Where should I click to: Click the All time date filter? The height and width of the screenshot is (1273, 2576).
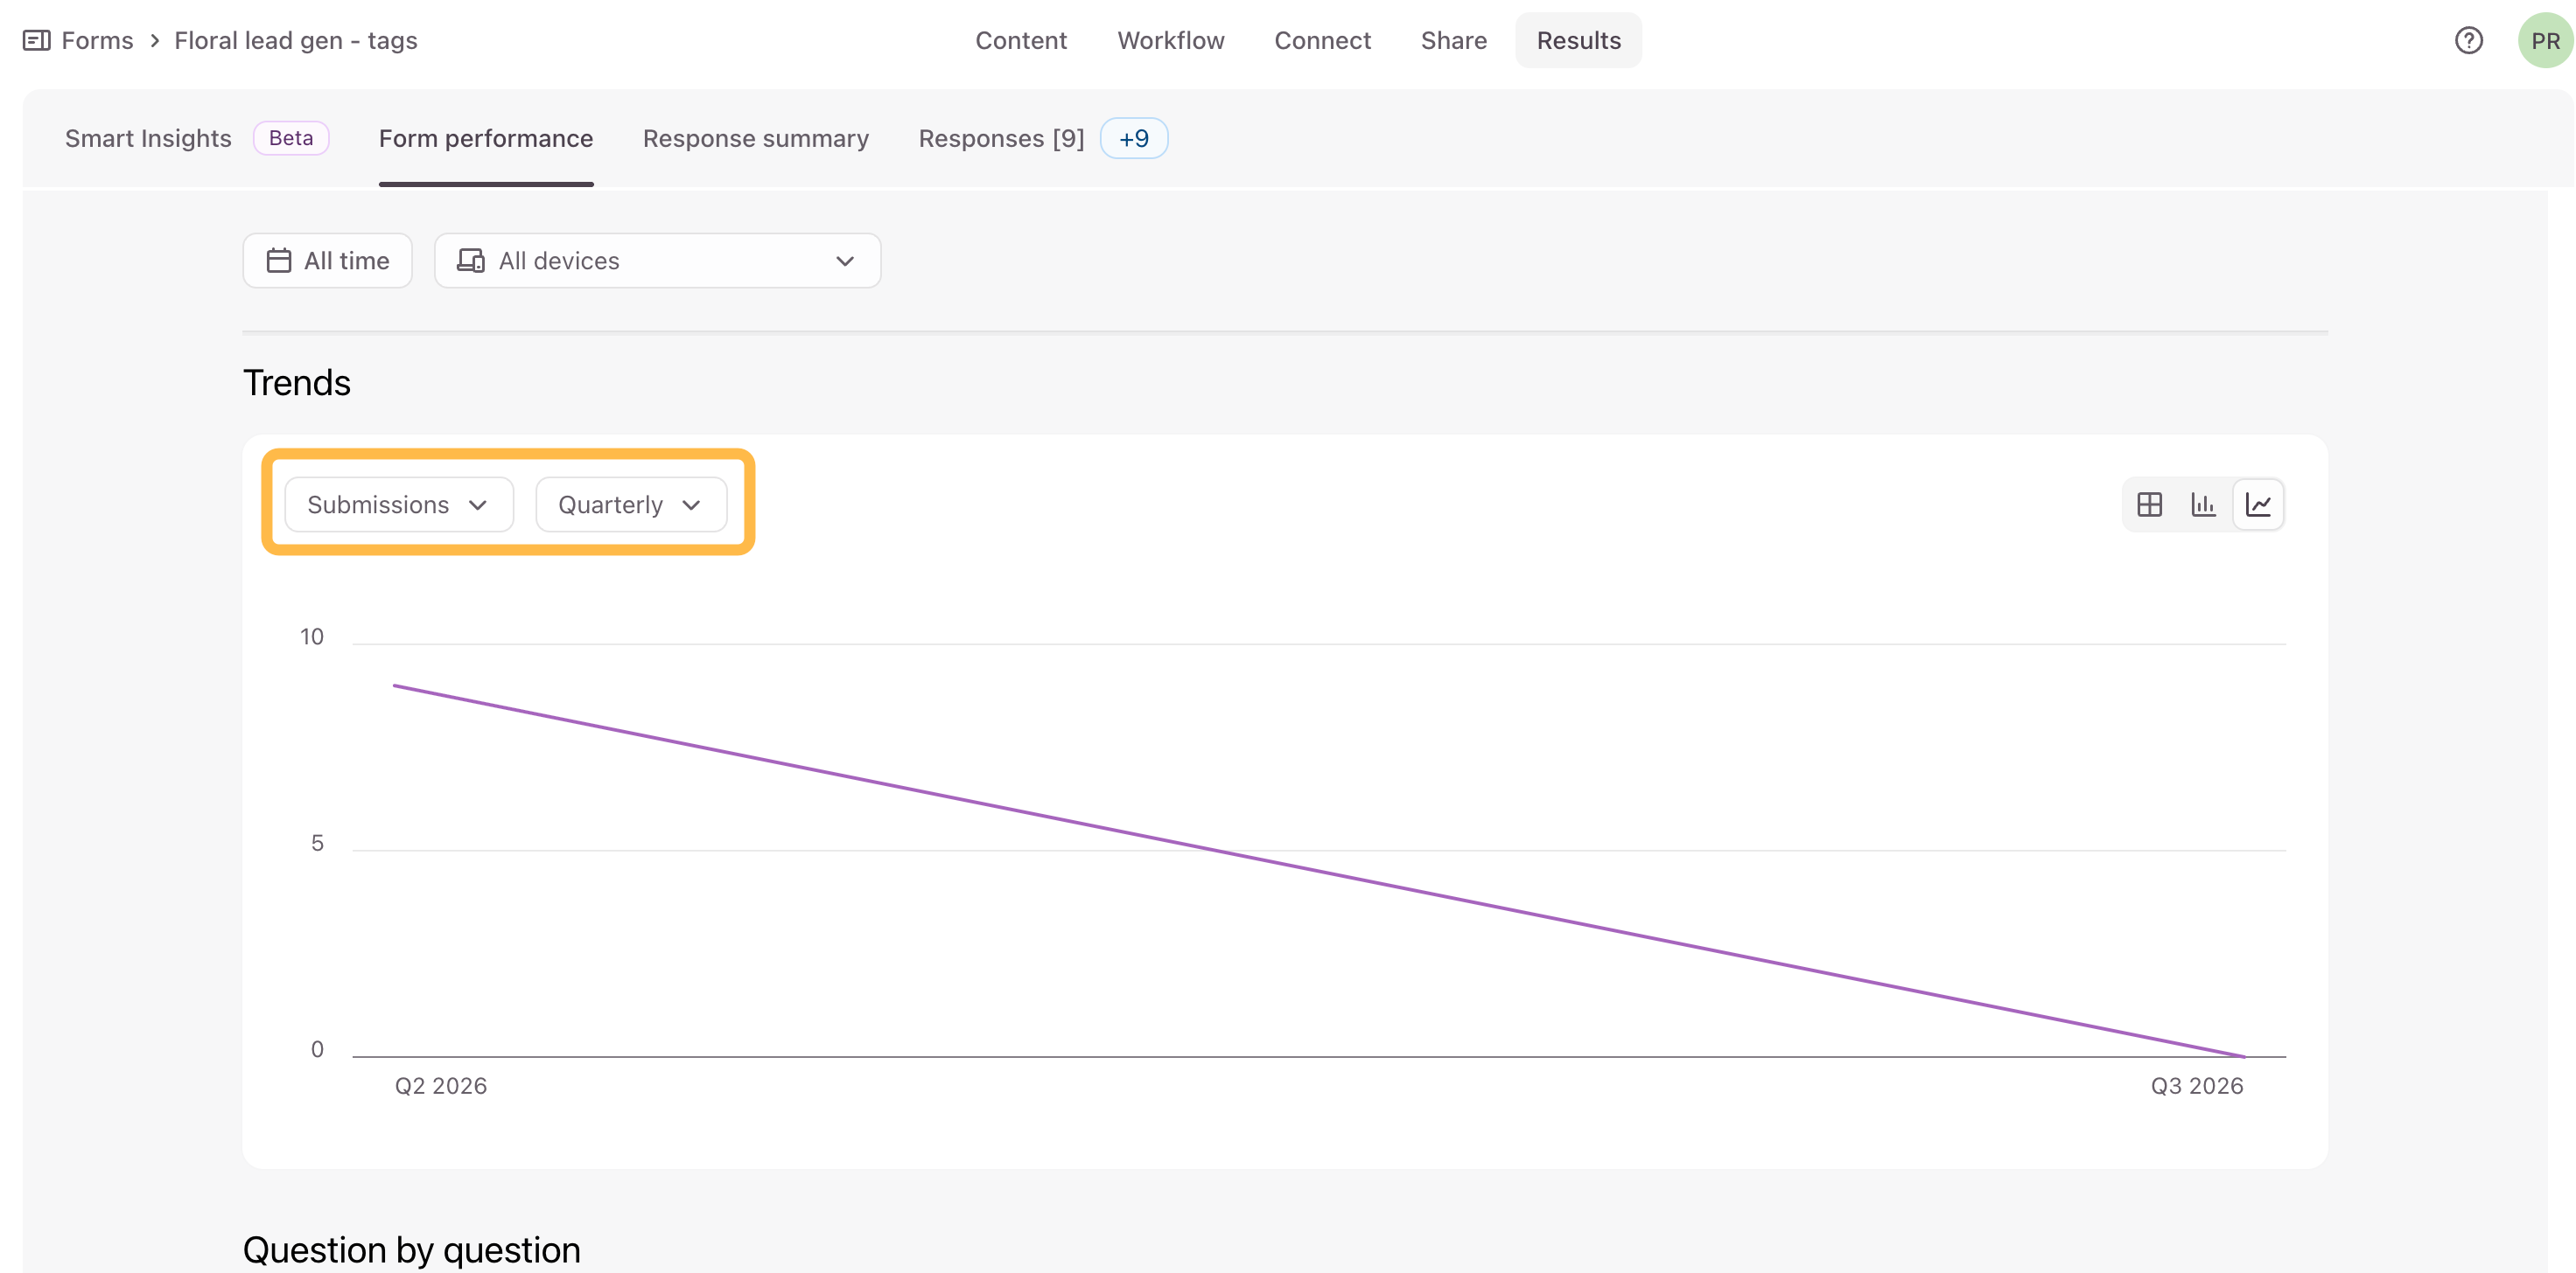(x=328, y=261)
